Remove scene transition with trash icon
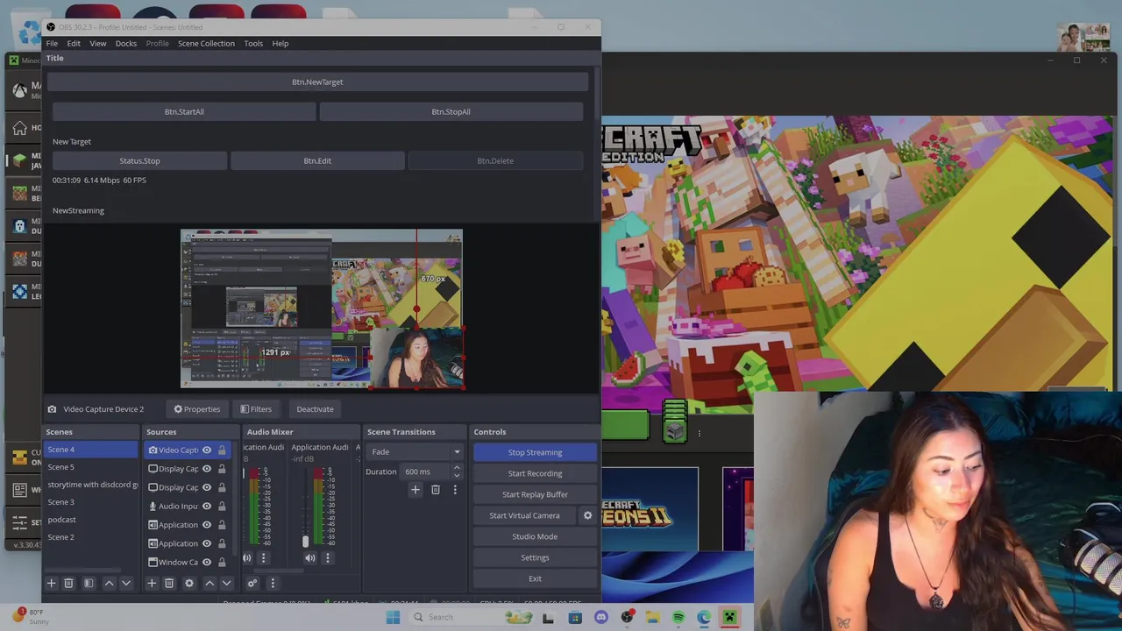The image size is (1122, 631). click(436, 490)
